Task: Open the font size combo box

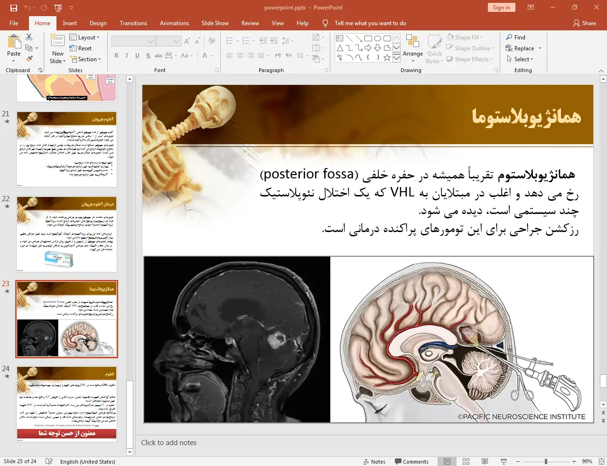Action: pos(168,41)
